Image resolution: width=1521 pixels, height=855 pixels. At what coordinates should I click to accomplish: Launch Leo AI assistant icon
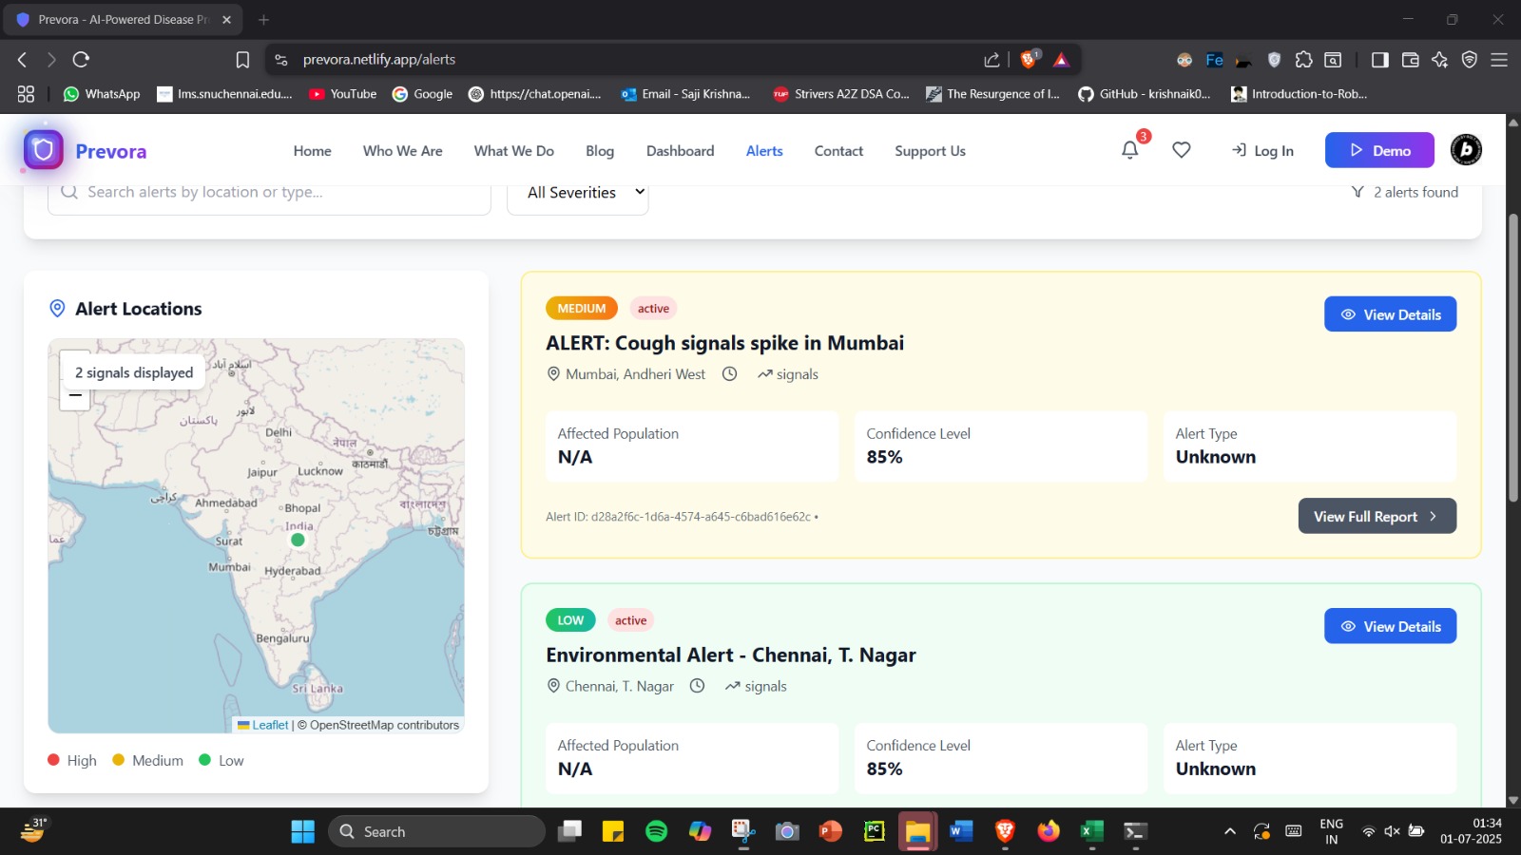pyautogui.click(x=1440, y=60)
